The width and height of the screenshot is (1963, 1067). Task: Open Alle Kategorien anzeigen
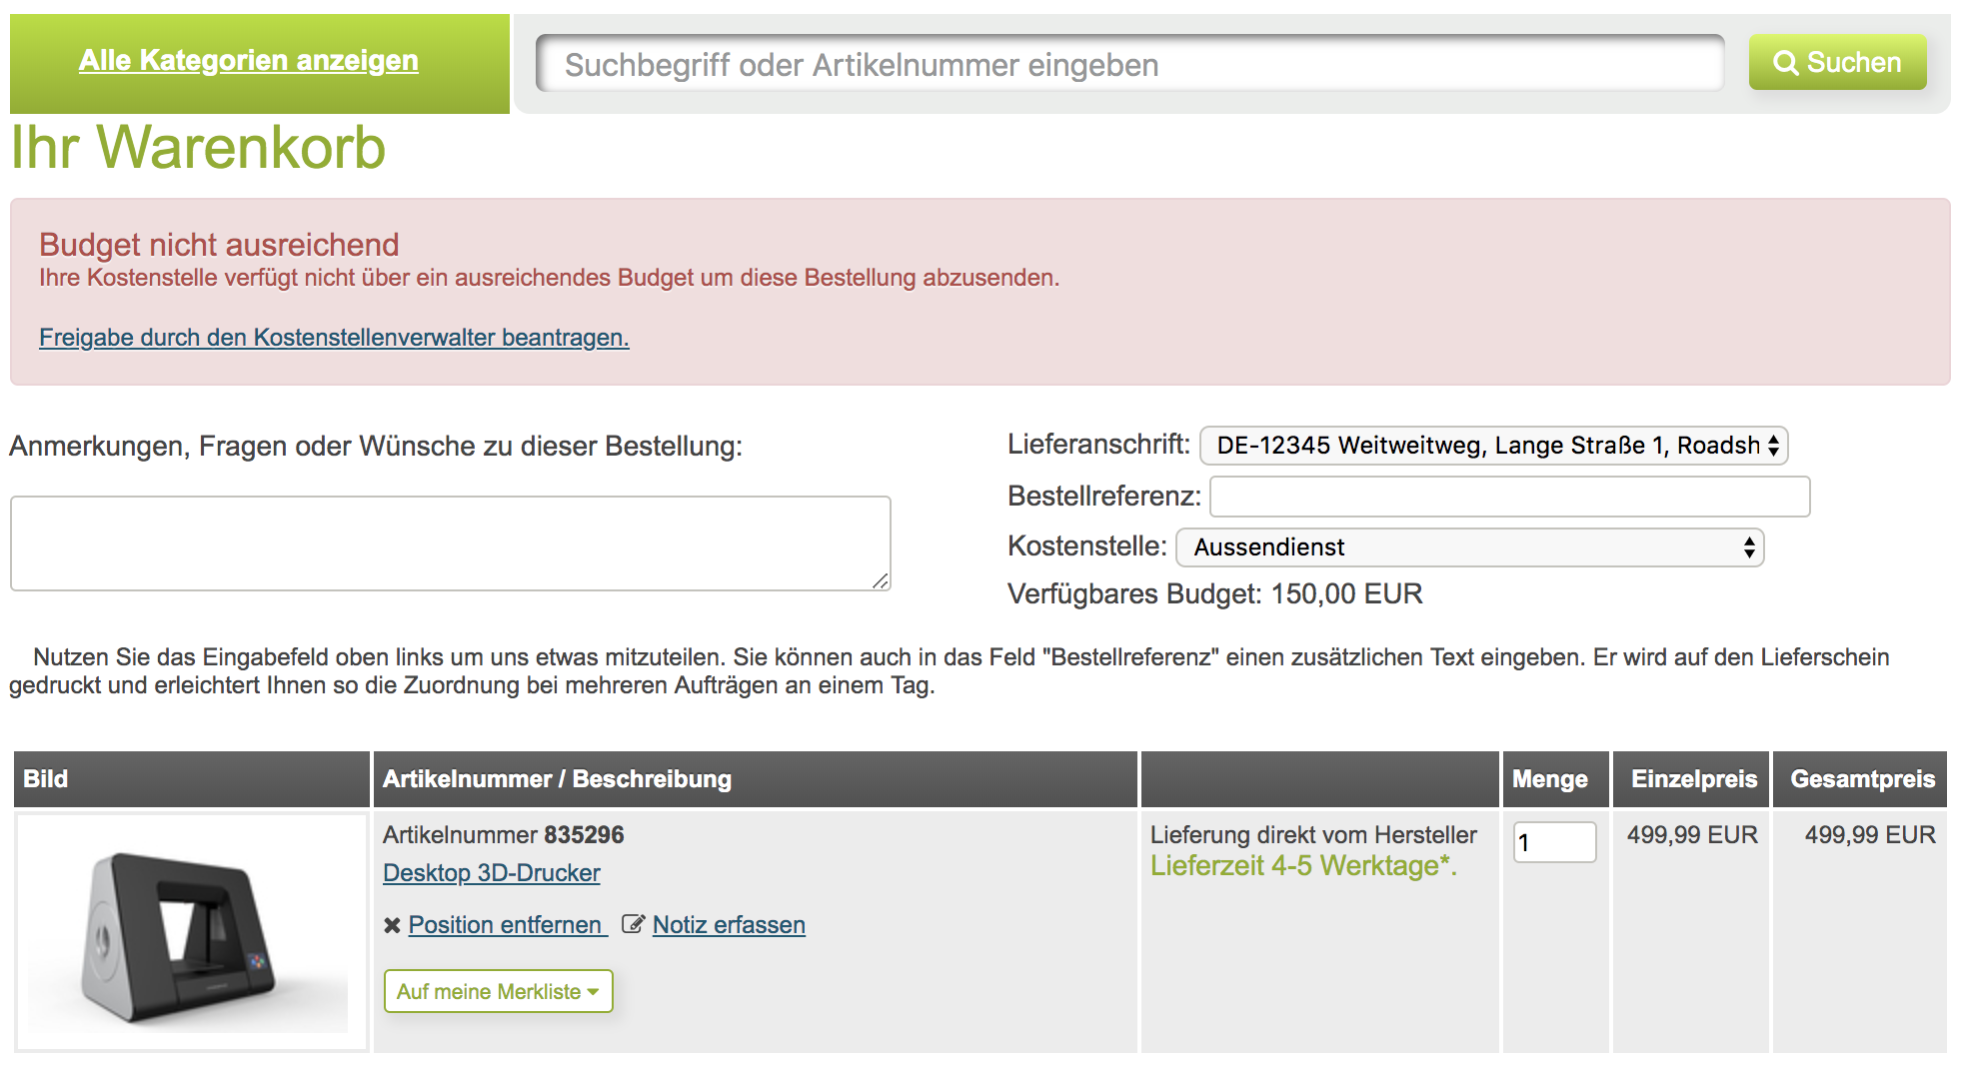(249, 60)
